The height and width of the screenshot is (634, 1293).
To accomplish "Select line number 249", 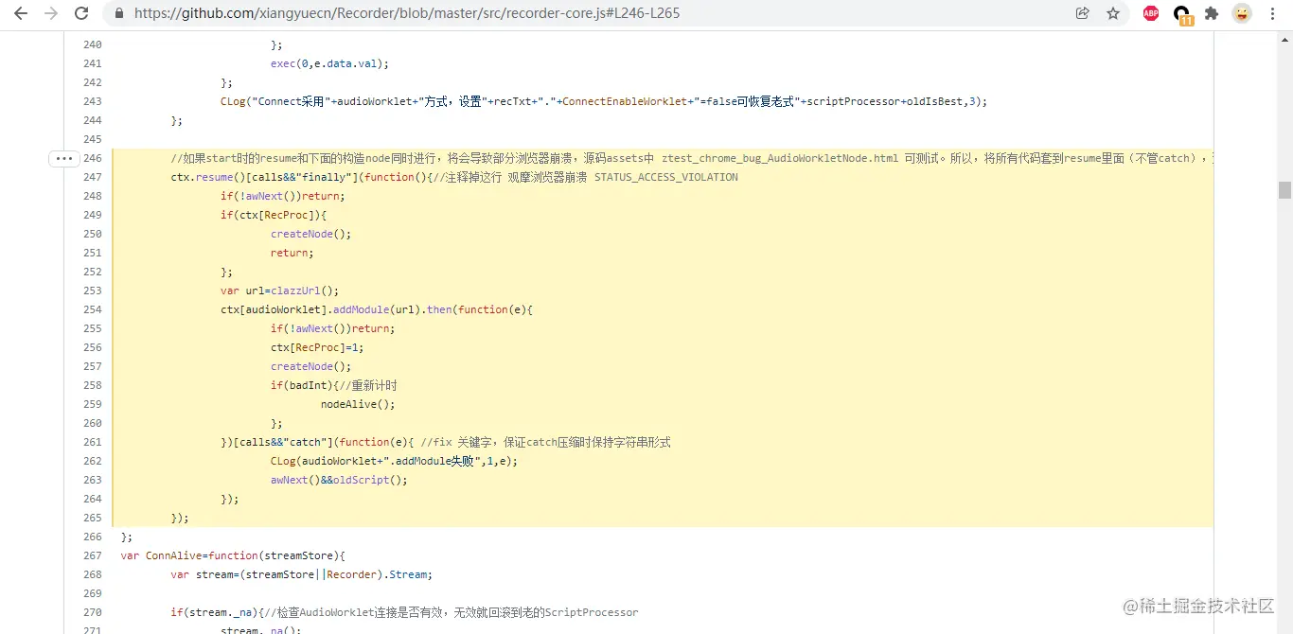I will [92, 215].
